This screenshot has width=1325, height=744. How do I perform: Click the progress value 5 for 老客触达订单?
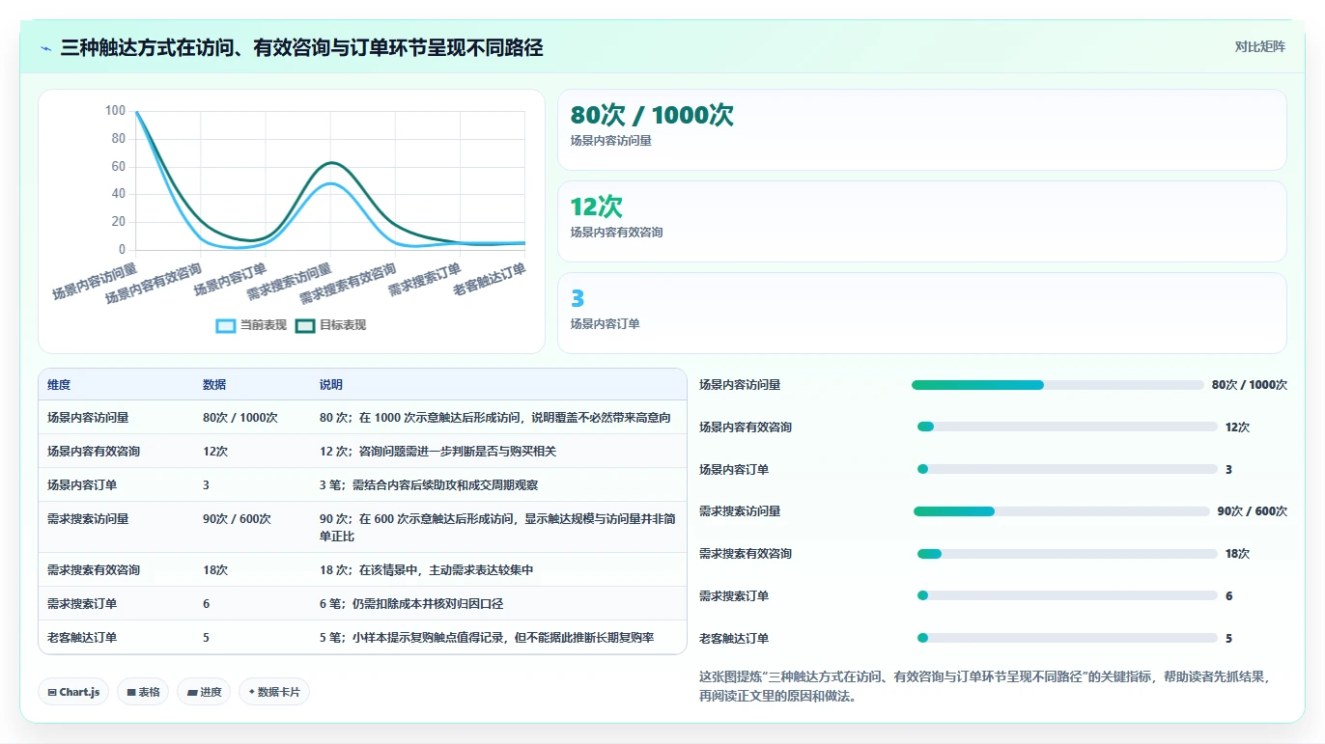(1228, 638)
